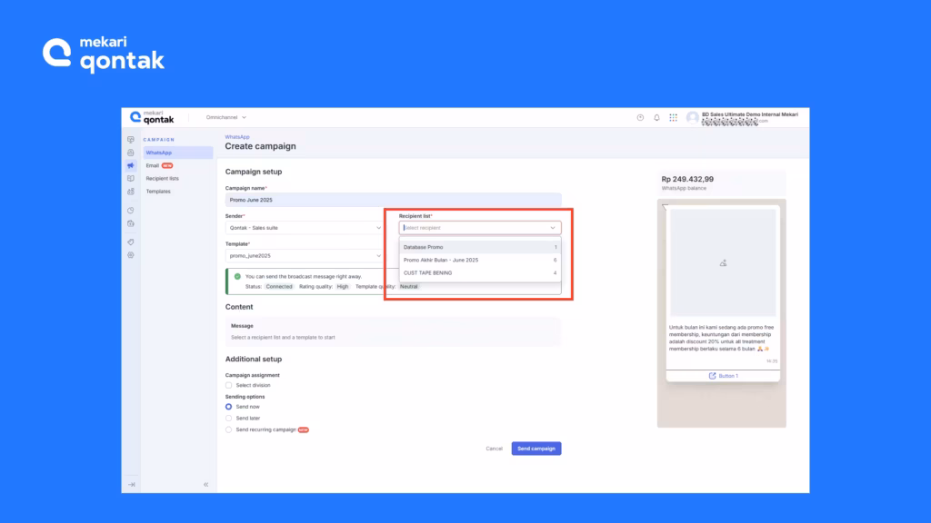Click the Button 1 link in preview

[x=723, y=376]
